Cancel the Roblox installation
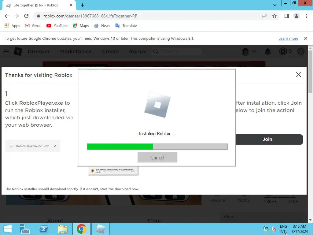 point(157,158)
